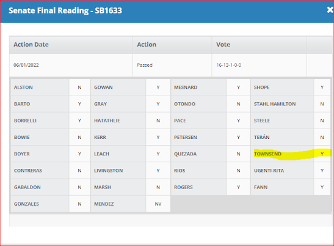Click the FANN name cell
Viewport: 334px width, 246px height.
pyautogui.click(x=282, y=187)
